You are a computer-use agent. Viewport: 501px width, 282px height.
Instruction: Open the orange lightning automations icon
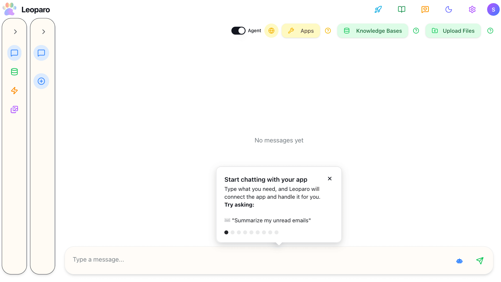pos(14,91)
